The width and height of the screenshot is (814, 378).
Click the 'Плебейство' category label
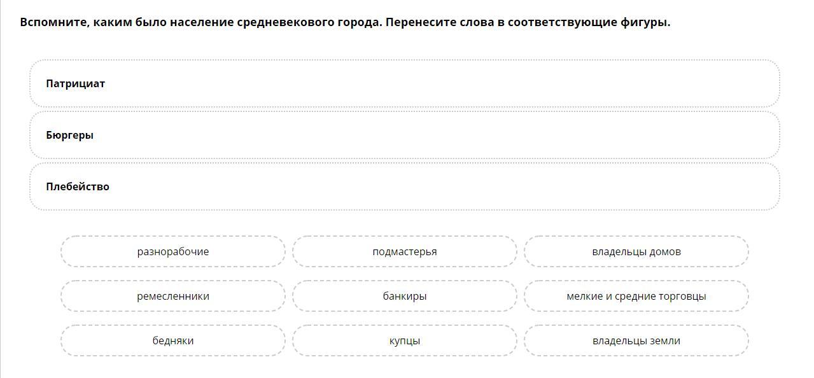[78, 186]
